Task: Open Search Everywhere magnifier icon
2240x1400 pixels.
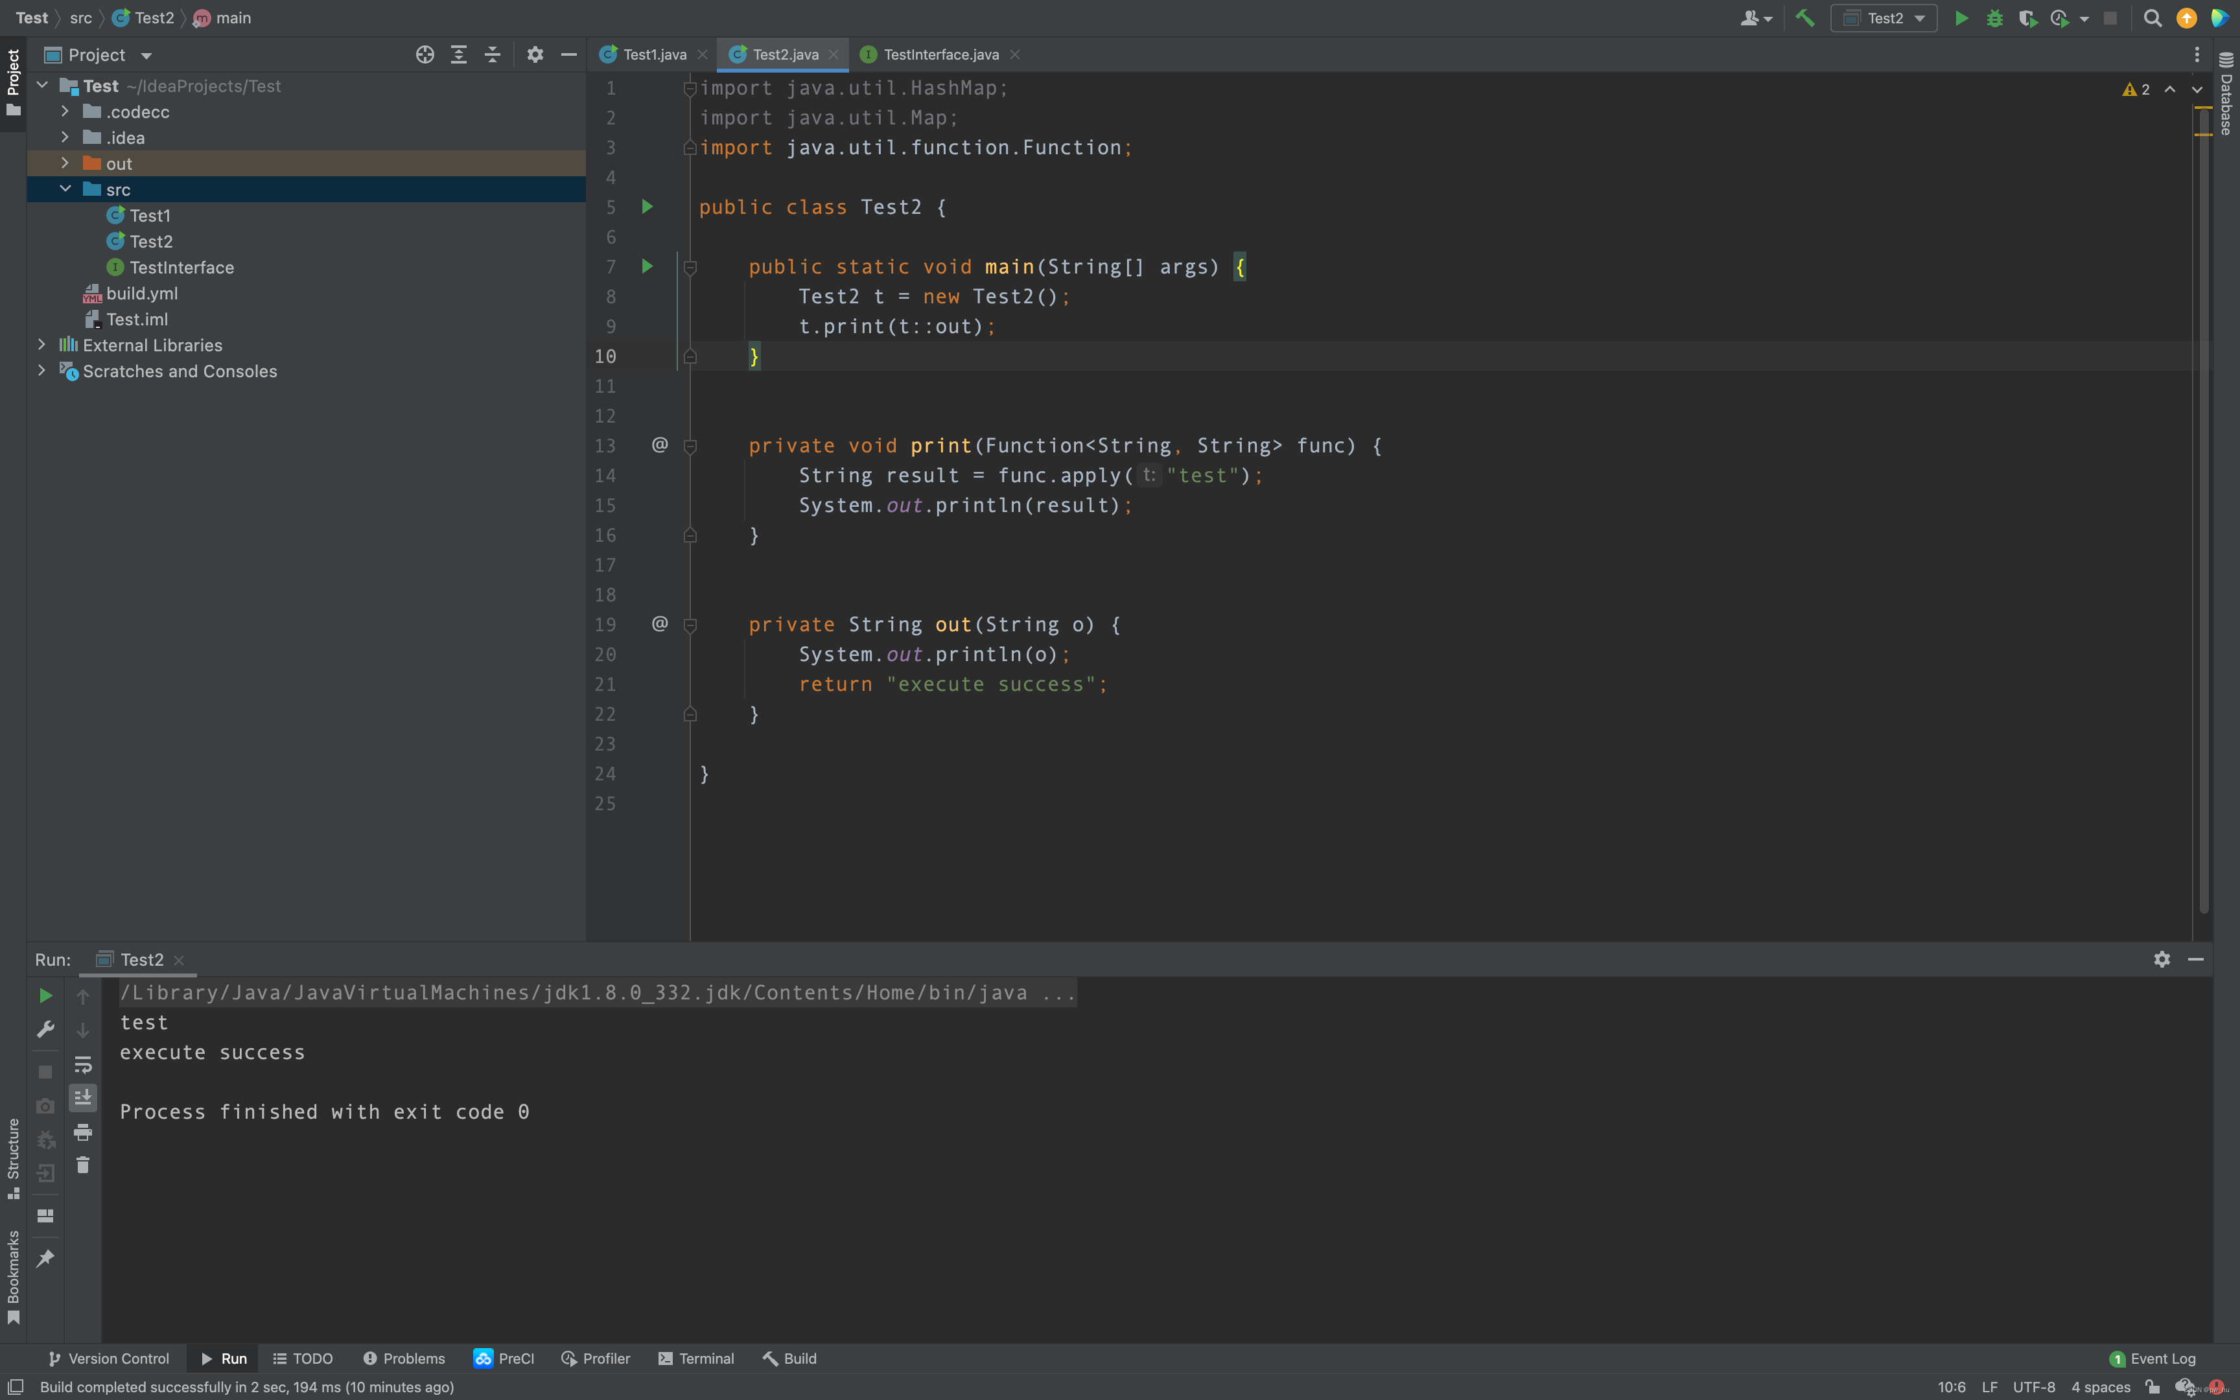Action: [2152, 17]
